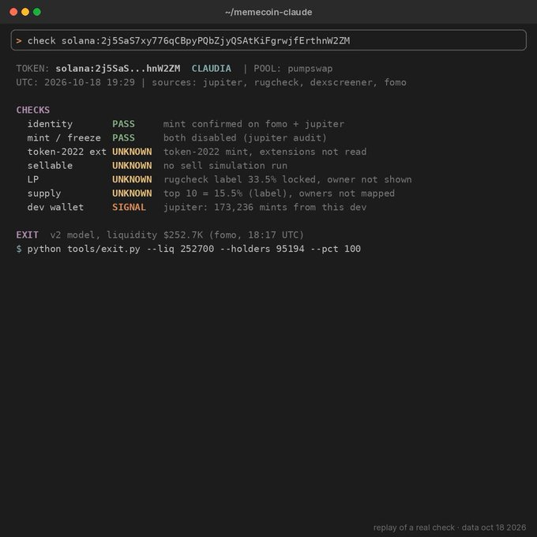Click 'both disabled (jupiter audit)' text
The height and width of the screenshot is (537, 537).
tap(245, 137)
